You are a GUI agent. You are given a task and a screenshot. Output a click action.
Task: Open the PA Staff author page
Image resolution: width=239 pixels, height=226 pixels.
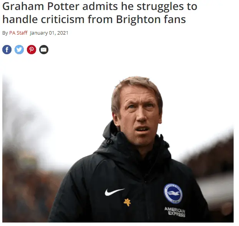(18, 33)
